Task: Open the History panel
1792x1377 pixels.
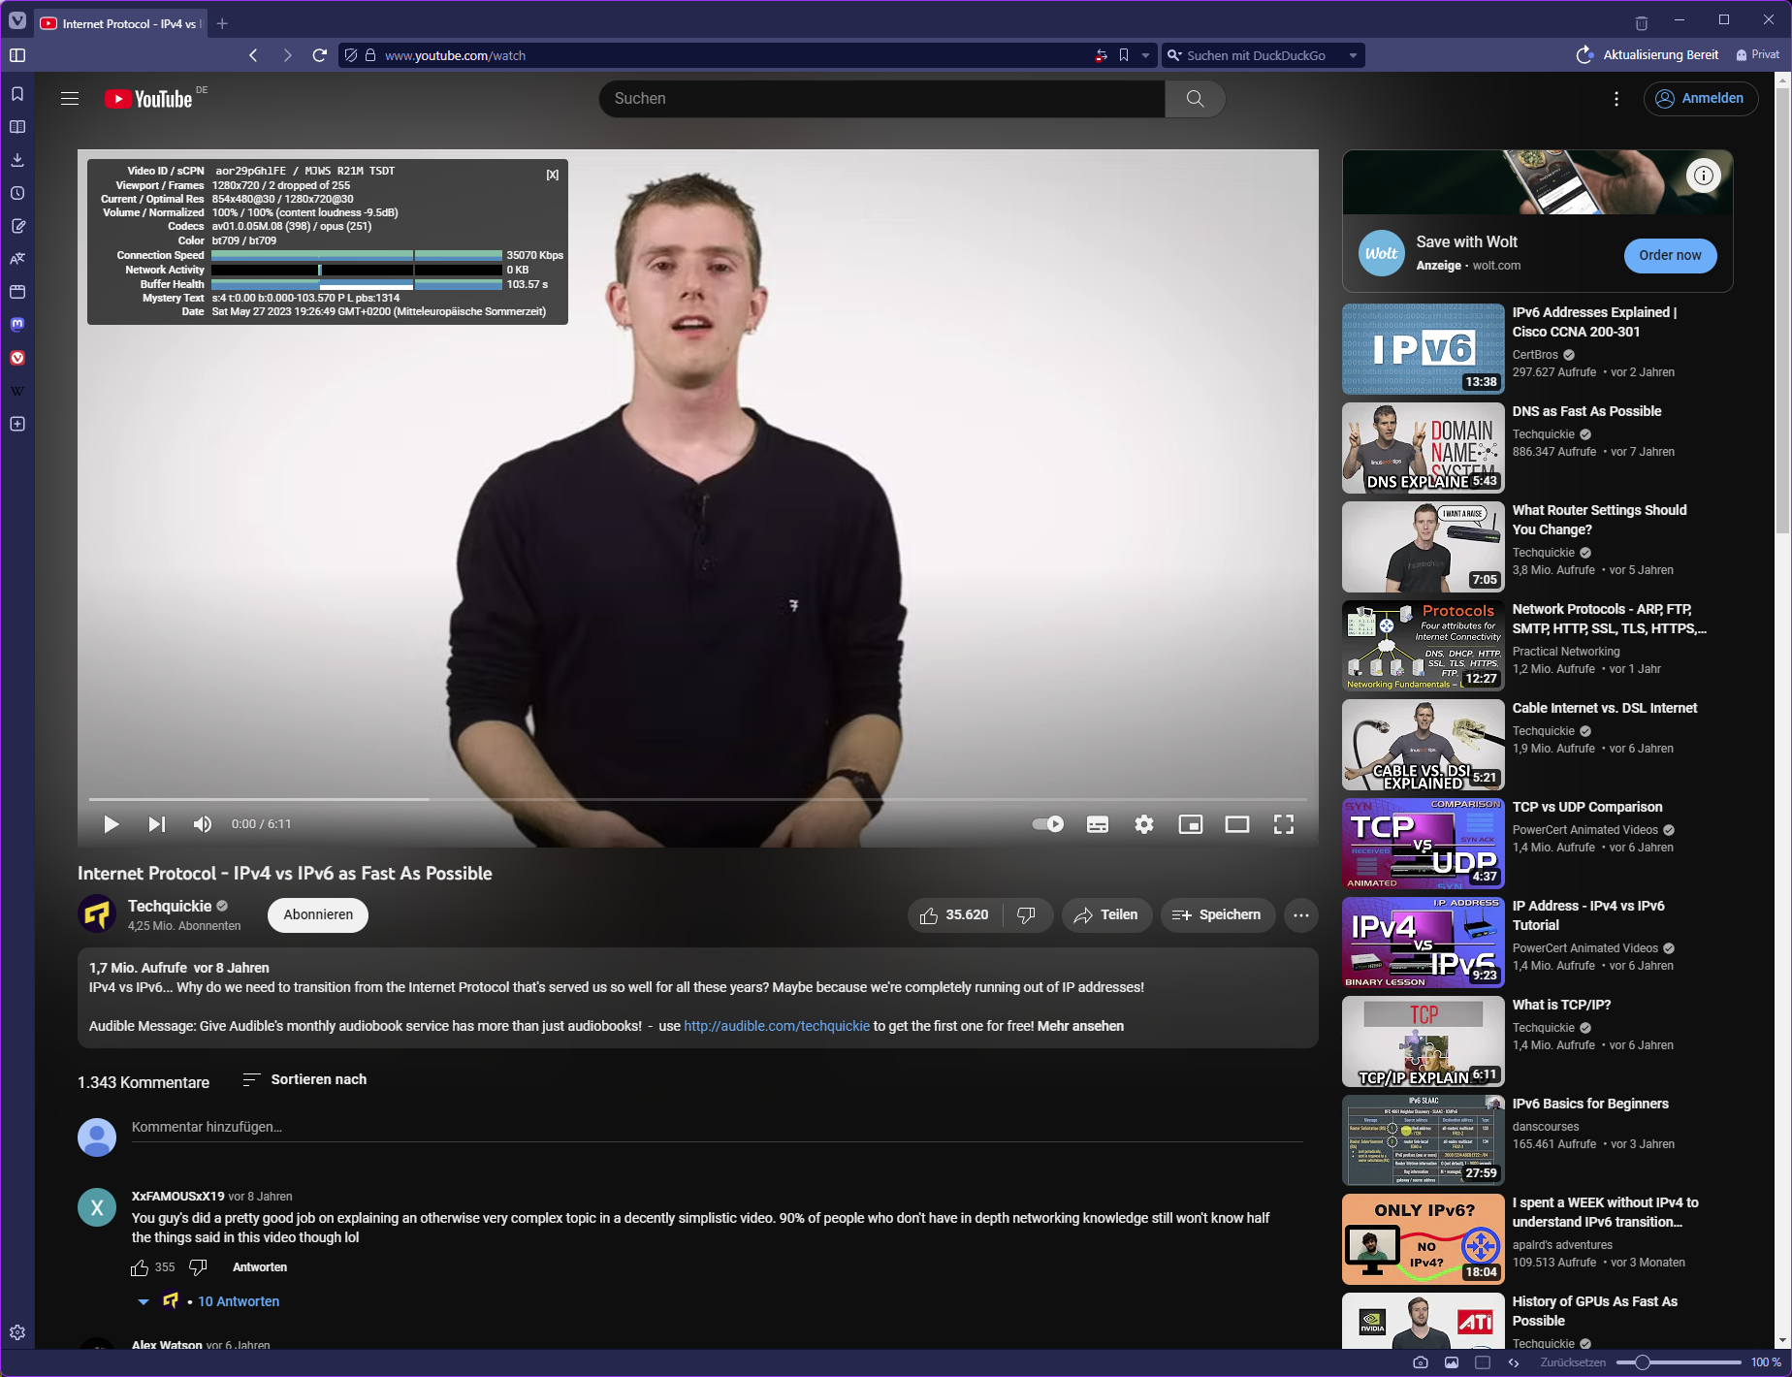Action: [x=17, y=193]
